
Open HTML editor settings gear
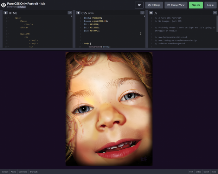pos(5,13)
